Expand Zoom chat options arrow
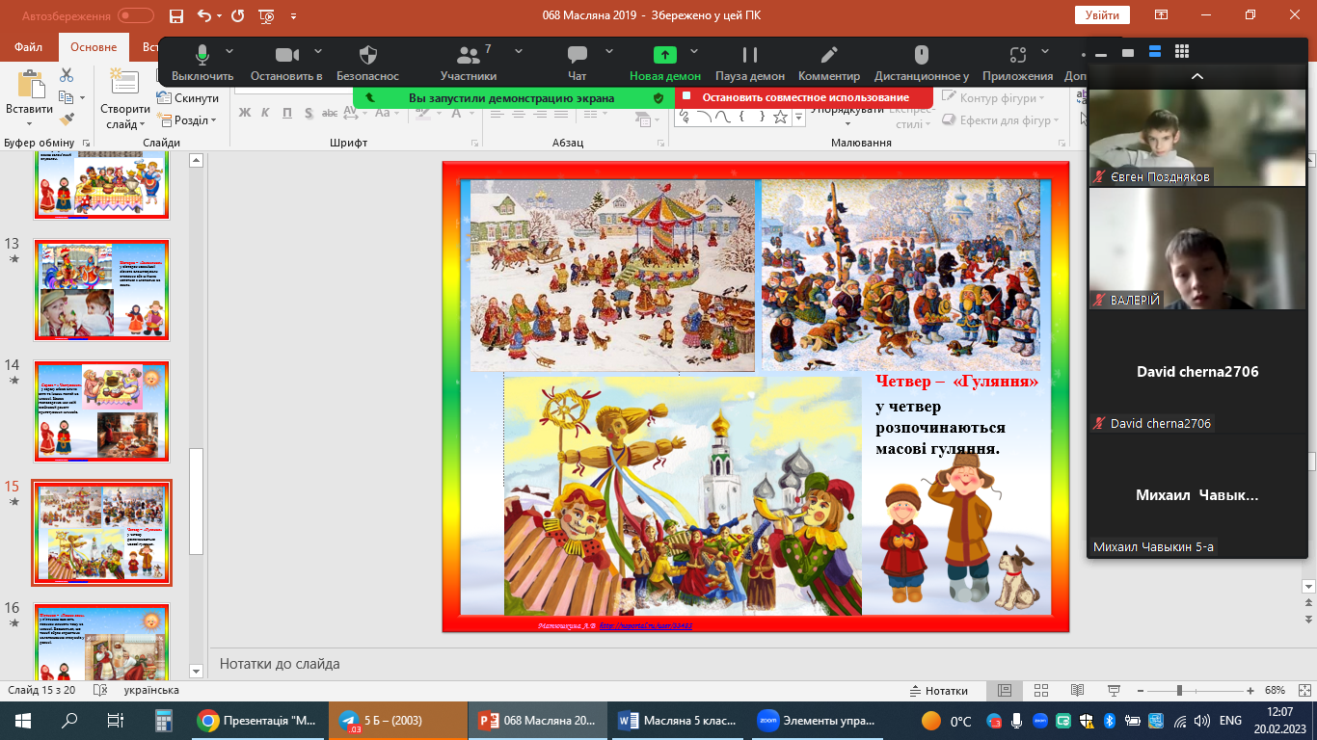 click(x=608, y=50)
